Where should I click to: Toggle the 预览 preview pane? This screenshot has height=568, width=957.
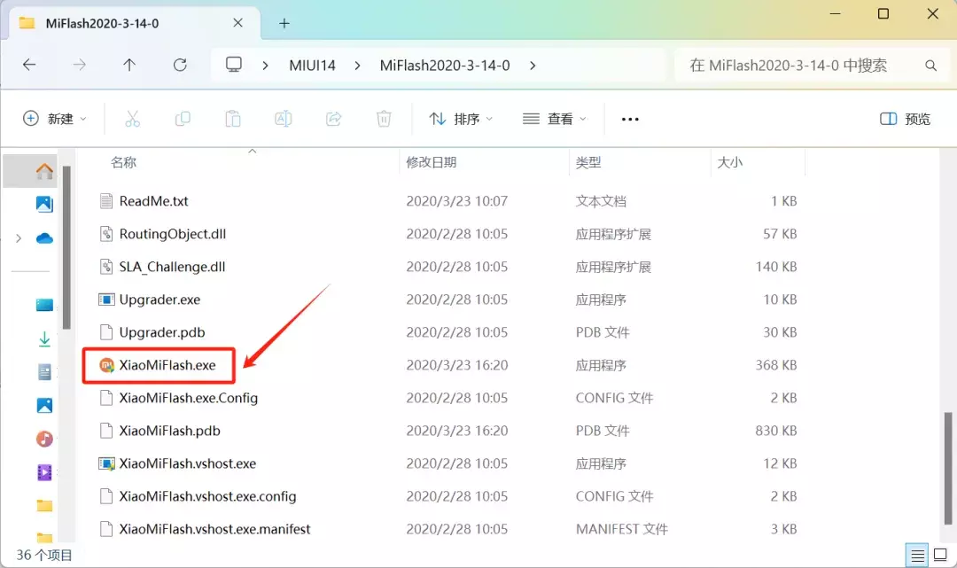(905, 119)
